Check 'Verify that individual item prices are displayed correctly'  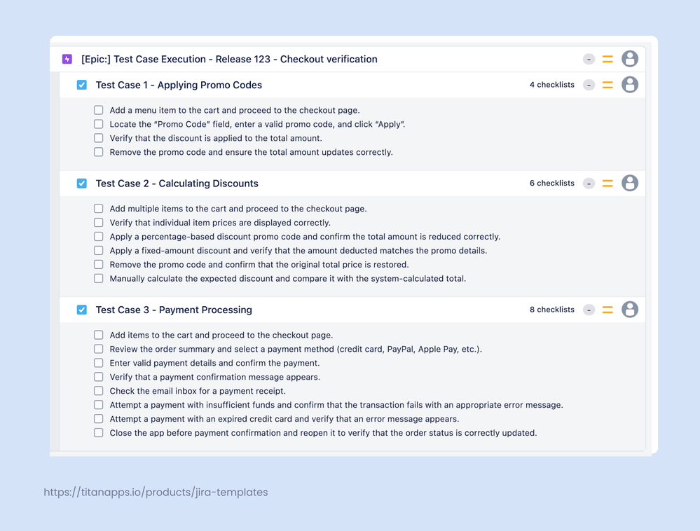click(98, 222)
